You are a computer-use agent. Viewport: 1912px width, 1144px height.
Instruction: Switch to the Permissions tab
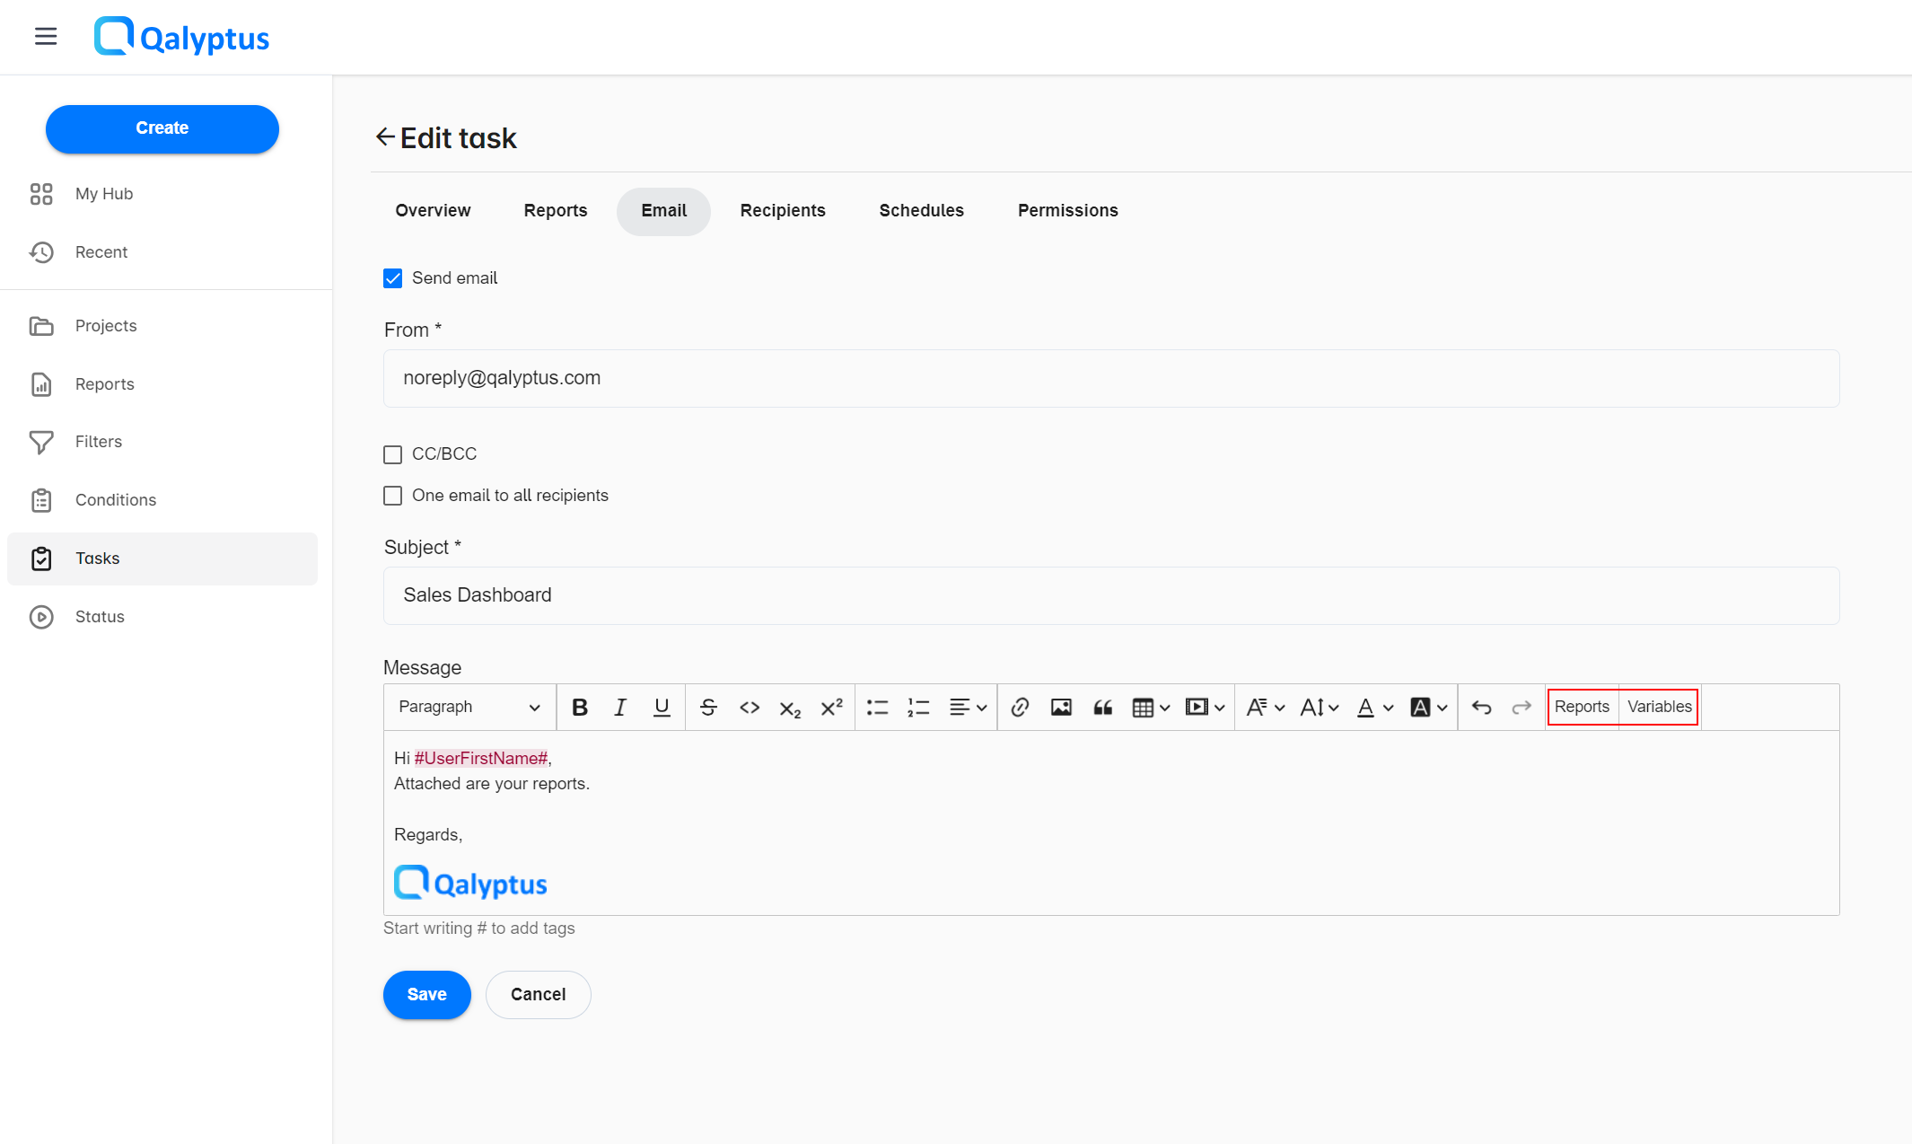[1067, 211]
